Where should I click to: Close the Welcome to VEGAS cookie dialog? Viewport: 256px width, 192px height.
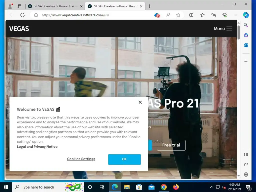[x=140, y=102]
